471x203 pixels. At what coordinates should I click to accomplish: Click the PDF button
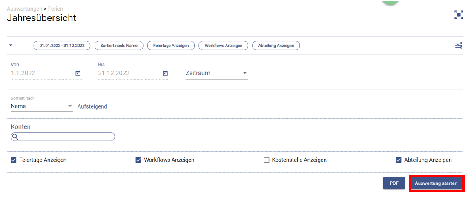click(x=394, y=183)
